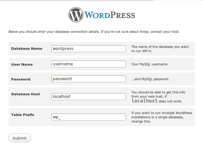
Task: Click the "Table Prefix" label
Action: tap(23, 115)
